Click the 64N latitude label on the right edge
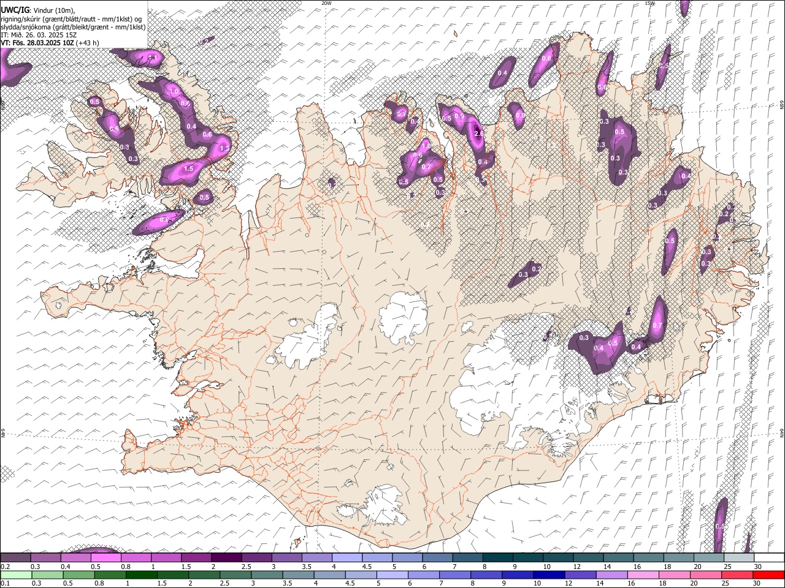Screen dimensions: 785x588 [x=782, y=432]
